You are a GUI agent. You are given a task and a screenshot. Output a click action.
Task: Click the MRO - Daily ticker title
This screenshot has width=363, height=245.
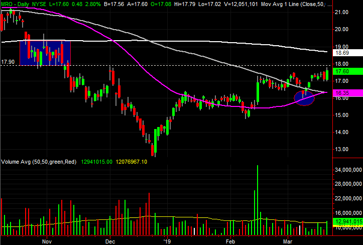point(15,4)
